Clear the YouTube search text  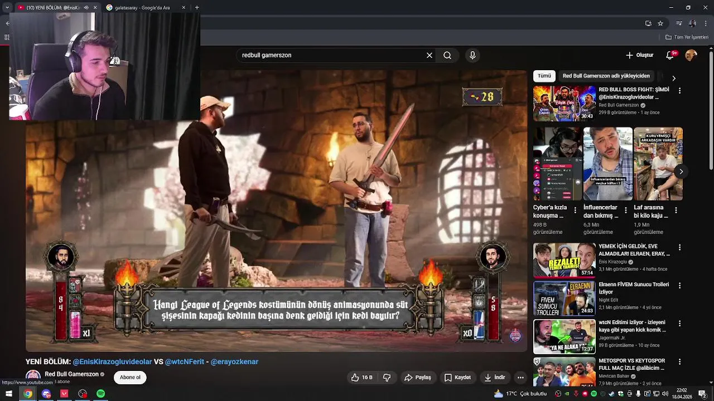tap(430, 55)
